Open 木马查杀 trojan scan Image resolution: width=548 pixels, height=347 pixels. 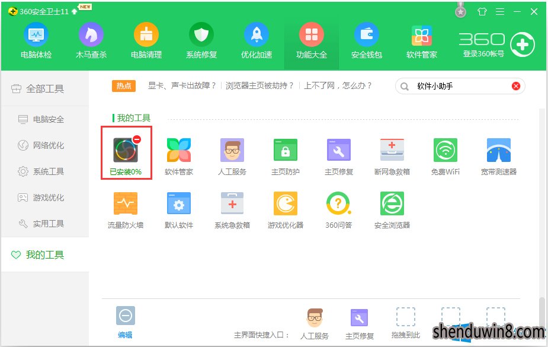[91, 41]
